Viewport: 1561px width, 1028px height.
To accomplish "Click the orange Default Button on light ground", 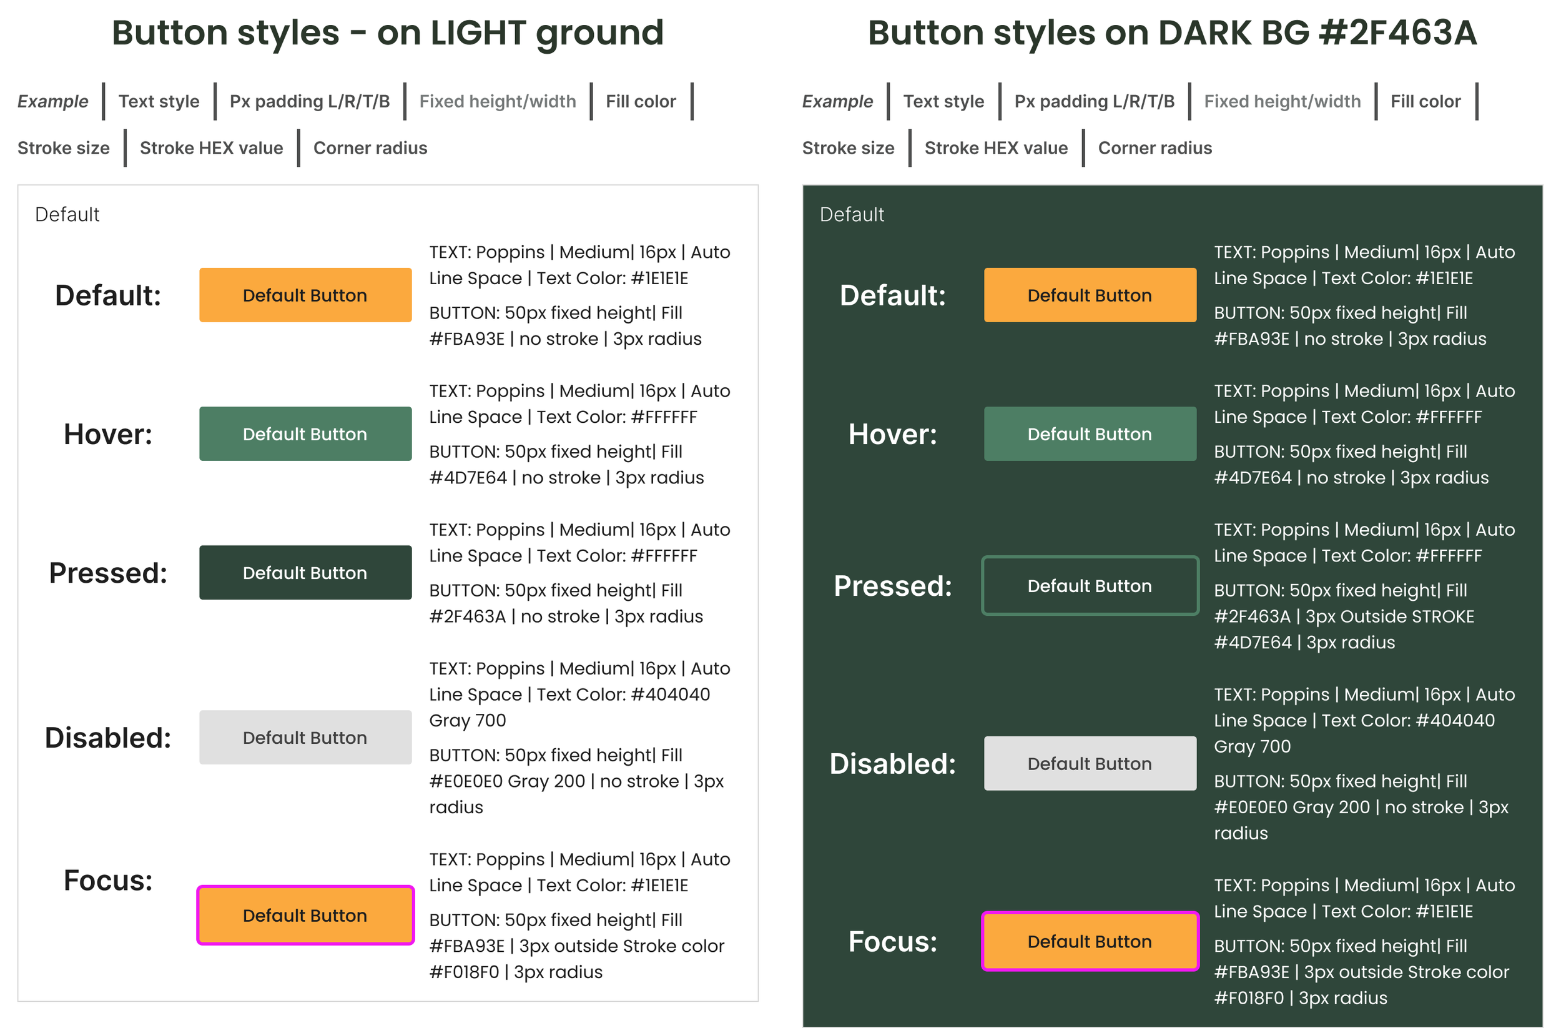I will (305, 295).
